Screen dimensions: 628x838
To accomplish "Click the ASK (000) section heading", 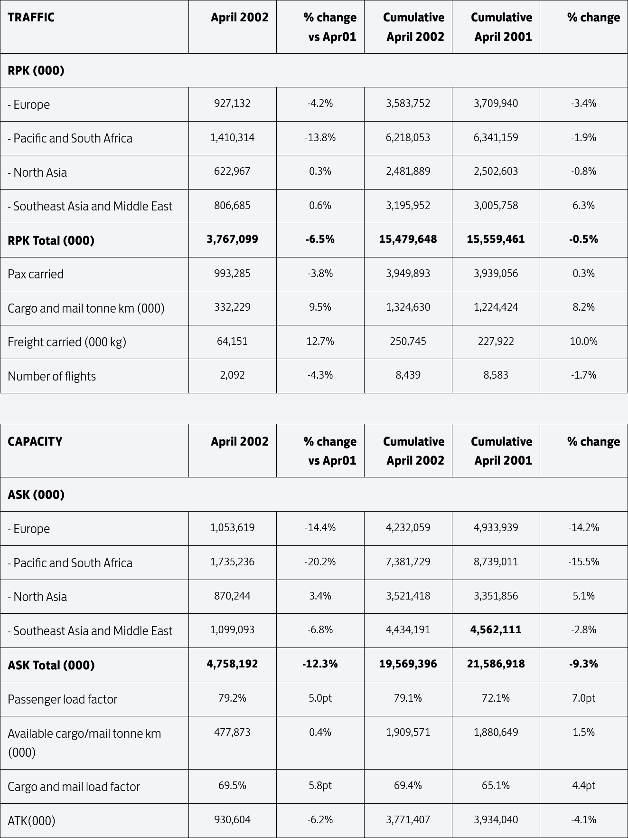I will click(36, 495).
